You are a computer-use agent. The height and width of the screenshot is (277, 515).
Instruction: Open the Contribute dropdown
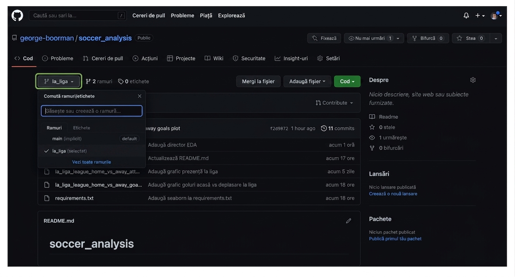335,103
